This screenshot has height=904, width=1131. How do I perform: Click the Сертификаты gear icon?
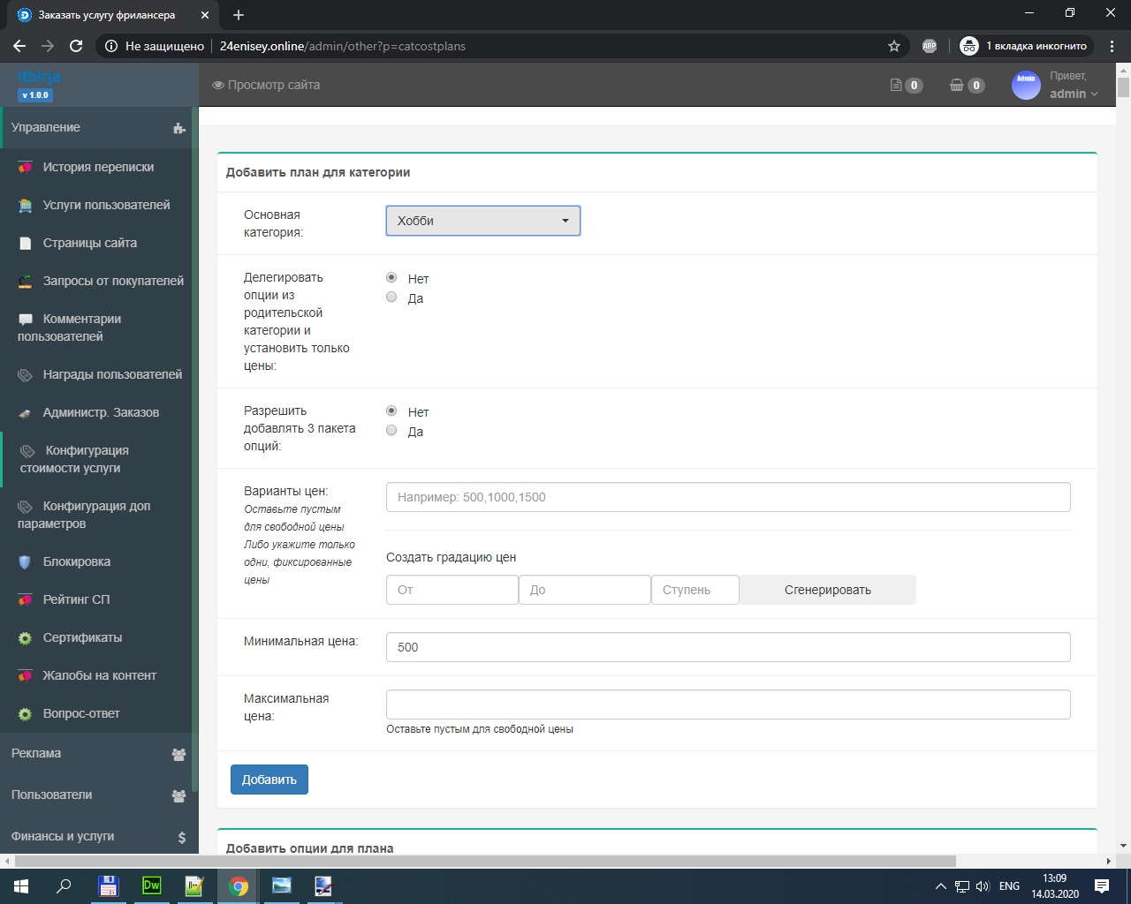(26, 637)
